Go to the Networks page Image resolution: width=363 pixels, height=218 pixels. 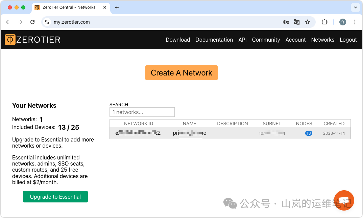point(323,40)
